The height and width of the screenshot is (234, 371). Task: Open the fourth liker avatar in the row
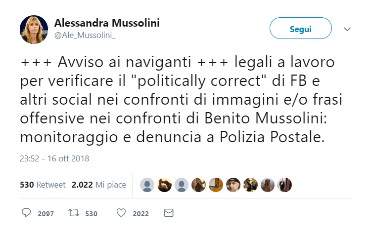[x=198, y=185]
